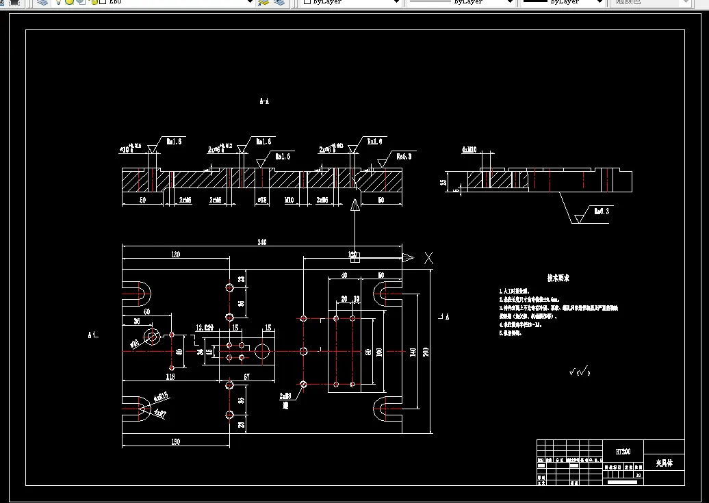This screenshot has height=503, width=709.
Task: Select the 340 overall length dimension
Action: [262, 242]
